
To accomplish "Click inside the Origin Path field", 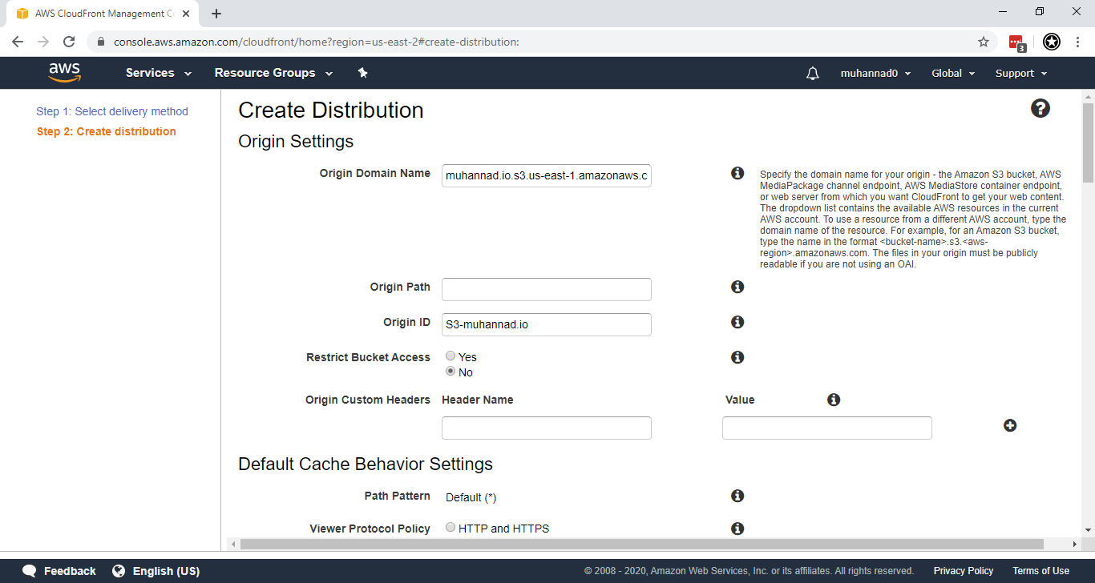I will click(546, 289).
